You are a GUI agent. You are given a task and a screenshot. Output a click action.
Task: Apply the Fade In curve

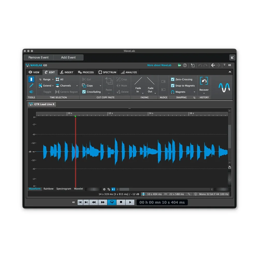coord(138,81)
